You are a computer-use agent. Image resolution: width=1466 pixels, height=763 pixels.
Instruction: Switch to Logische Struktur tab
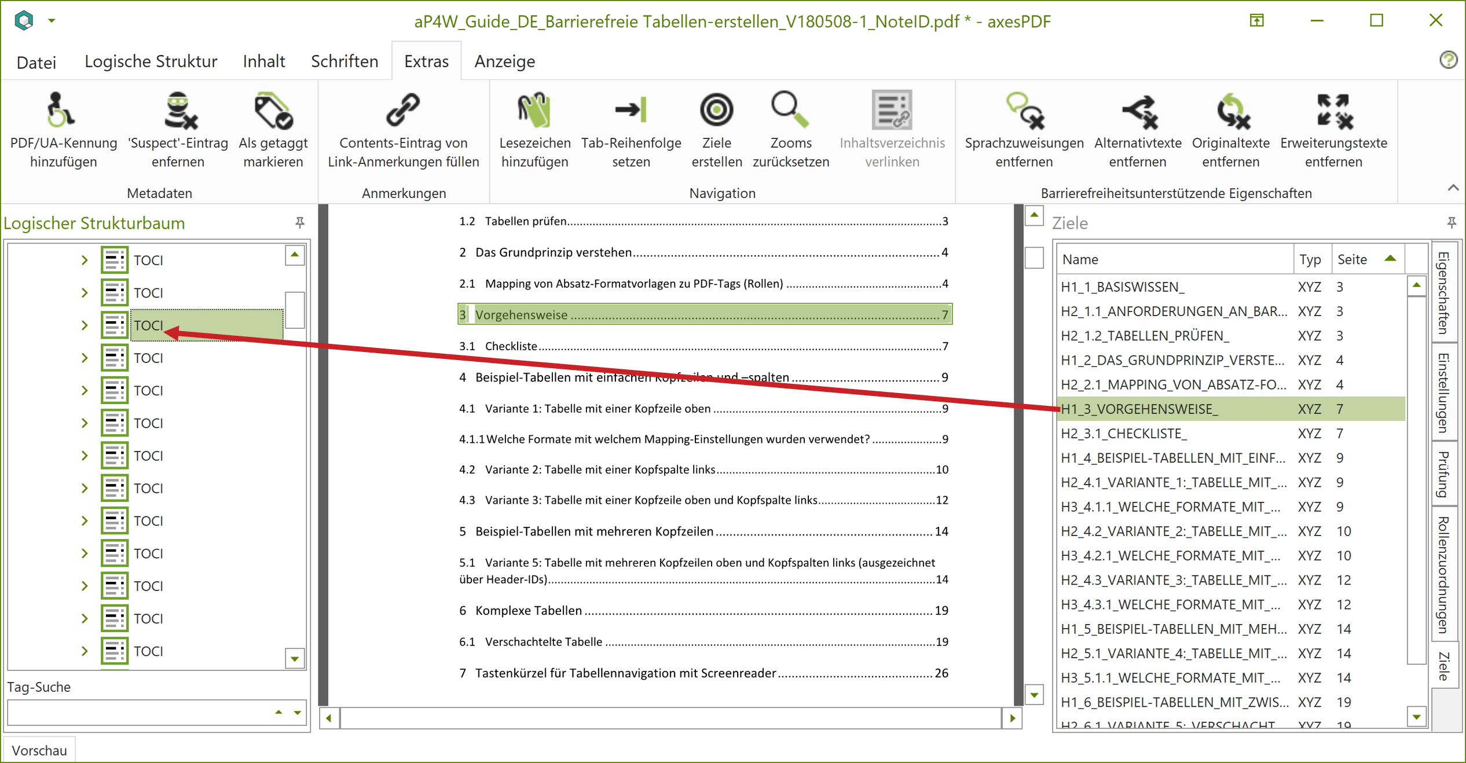[151, 61]
